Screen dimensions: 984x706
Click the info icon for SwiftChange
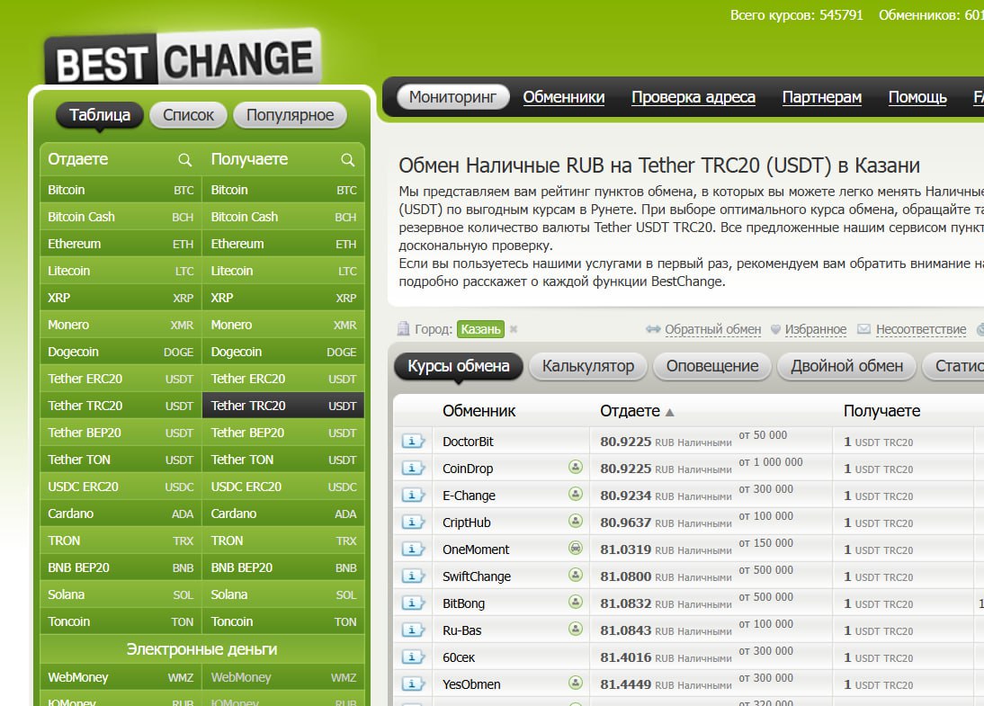click(x=413, y=576)
